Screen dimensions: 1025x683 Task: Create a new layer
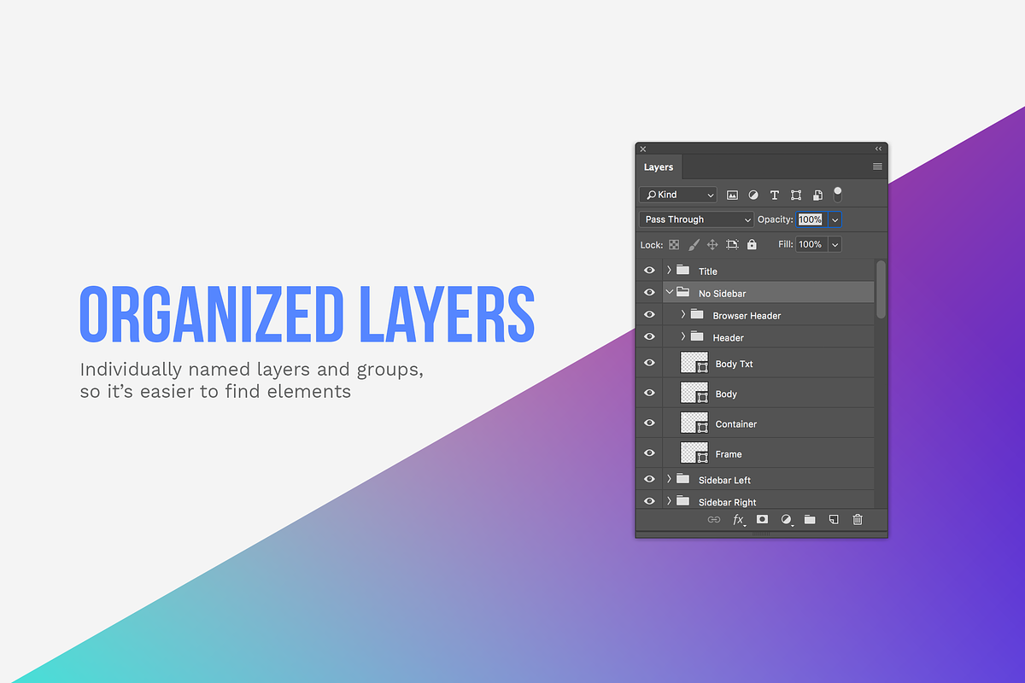[x=834, y=519]
